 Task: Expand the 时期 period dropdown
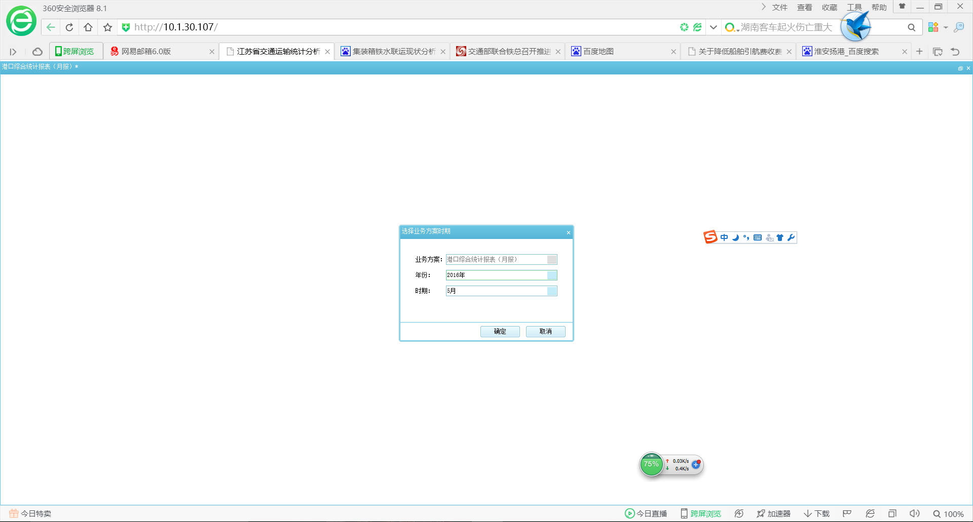[552, 291]
